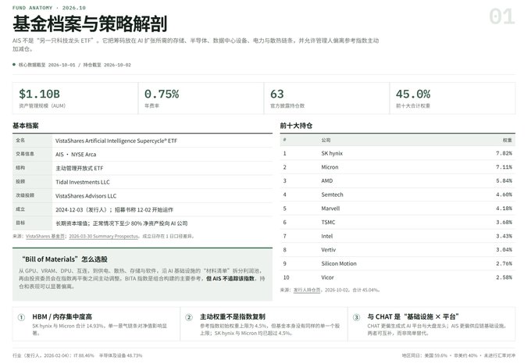The height and width of the screenshot is (364, 531).
Task: Click the 权重 column header
Action: point(508,140)
